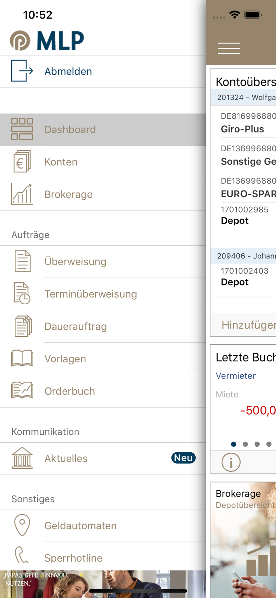The width and height of the screenshot is (276, 598).
Task: Open the Orderbuch menu entry
Action: coord(103,391)
